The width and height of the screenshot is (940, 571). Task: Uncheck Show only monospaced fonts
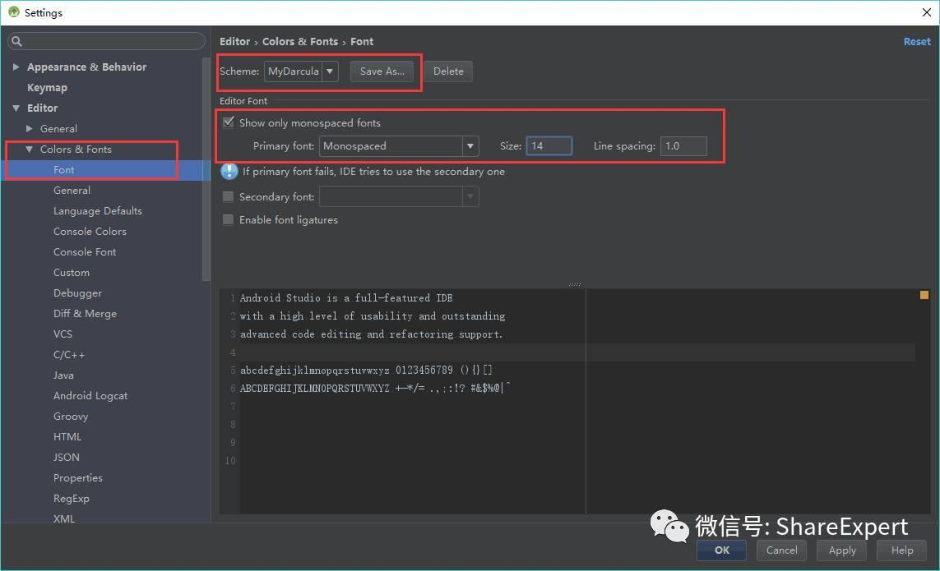coord(229,123)
